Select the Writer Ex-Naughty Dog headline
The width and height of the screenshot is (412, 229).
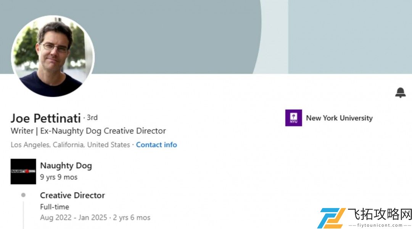pos(88,131)
